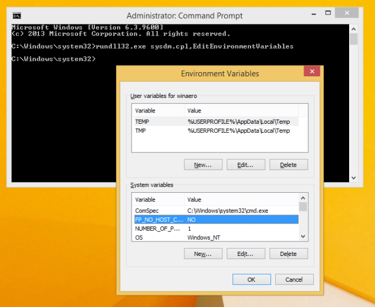Click Command Prompt scroll up arrow
375x307 pixels.
point(354,29)
